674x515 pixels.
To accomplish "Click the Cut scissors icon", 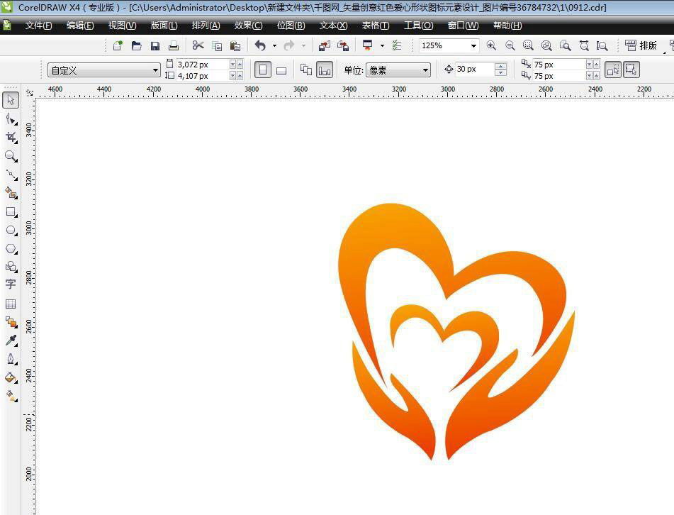I will [x=198, y=45].
